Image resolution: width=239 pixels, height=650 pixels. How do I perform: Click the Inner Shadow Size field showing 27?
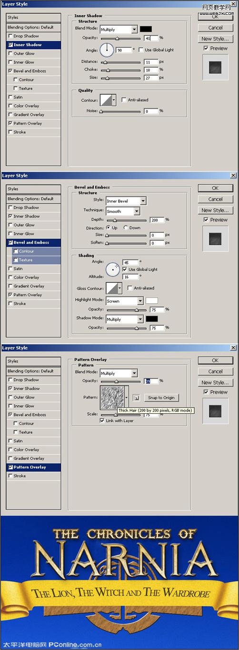click(x=151, y=78)
